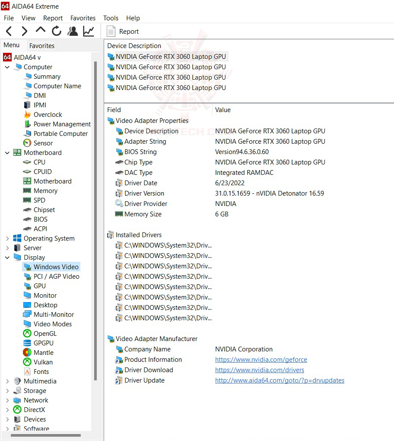The image size is (394, 441).
Task: Click the Refresh toolbar icon
Action: [57, 31]
